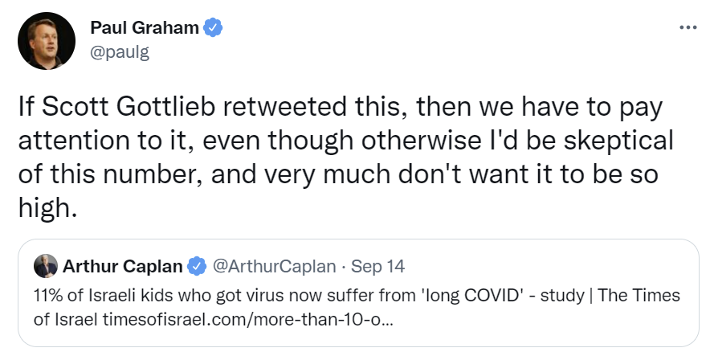710x356 pixels.
Task: Visit the @paulg handle
Action: 120,52
